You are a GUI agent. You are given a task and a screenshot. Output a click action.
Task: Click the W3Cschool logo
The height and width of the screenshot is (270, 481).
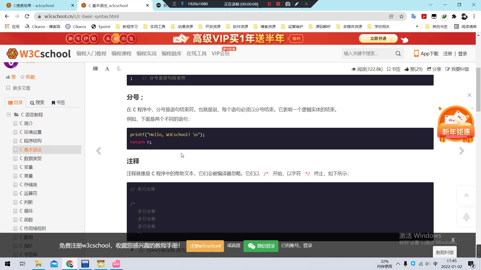point(39,53)
